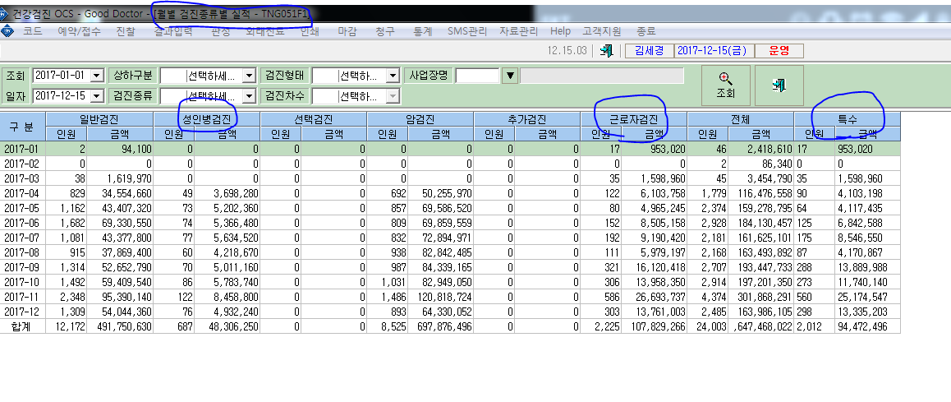Open the 사업장명 black triangle lookup

[511, 76]
